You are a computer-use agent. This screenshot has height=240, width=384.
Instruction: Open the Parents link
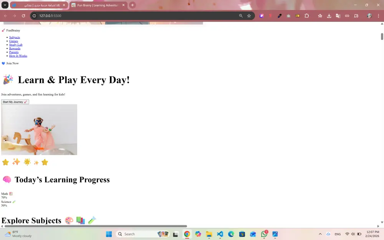[x=14, y=52]
